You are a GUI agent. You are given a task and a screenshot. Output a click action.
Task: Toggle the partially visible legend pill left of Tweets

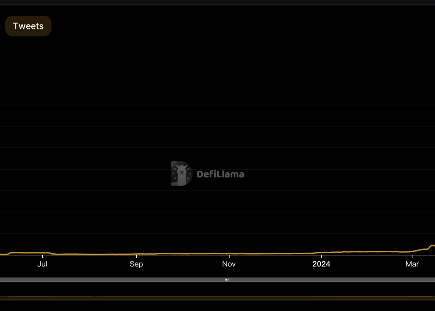[x=2, y=26]
